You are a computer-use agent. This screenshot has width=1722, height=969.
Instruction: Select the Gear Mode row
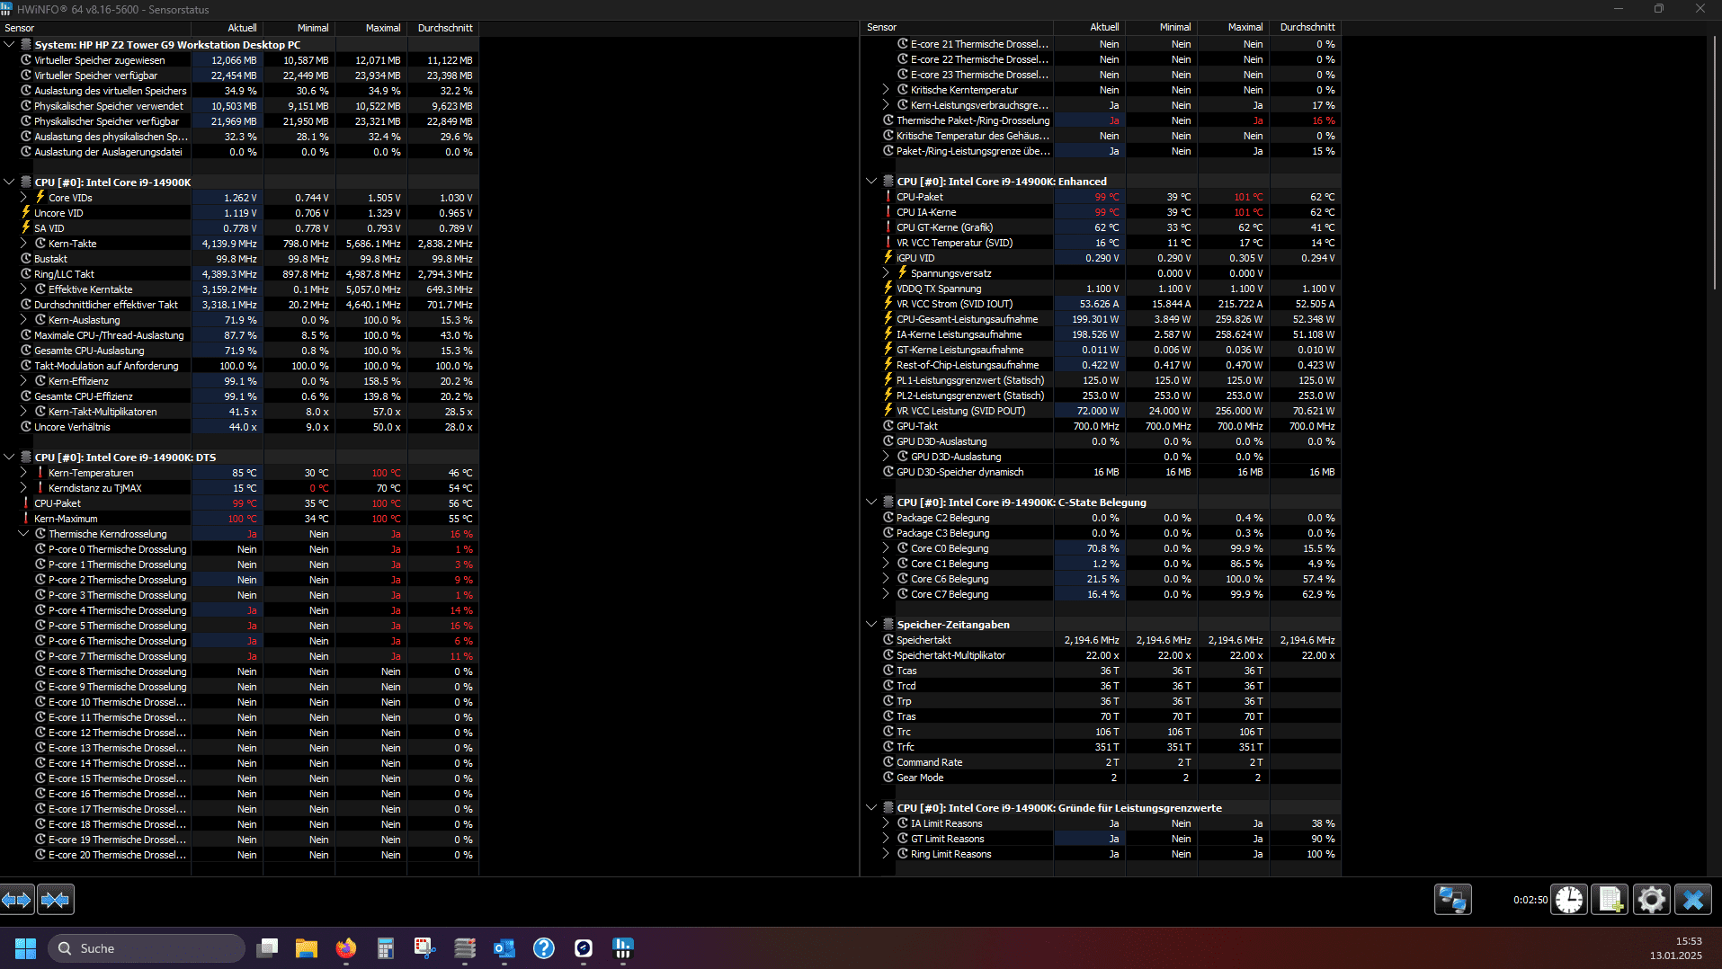(1102, 778)
